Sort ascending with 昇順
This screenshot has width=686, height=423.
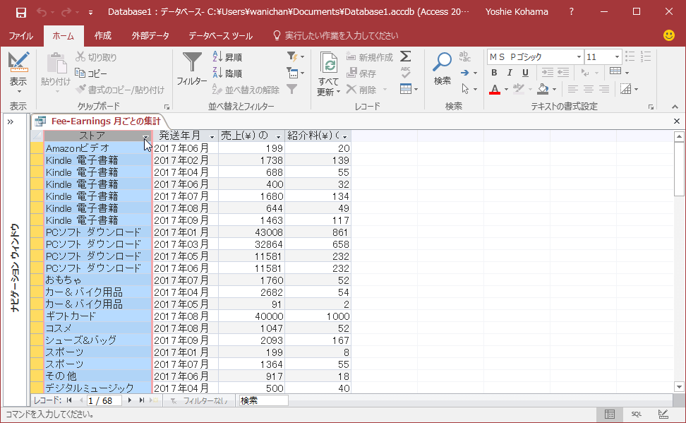click(x=227, y=57)
